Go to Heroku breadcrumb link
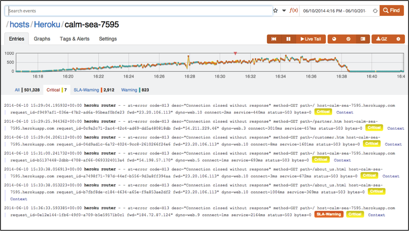Image resolution: width=409 pixels, height=231 pixels. coord(47,24)
